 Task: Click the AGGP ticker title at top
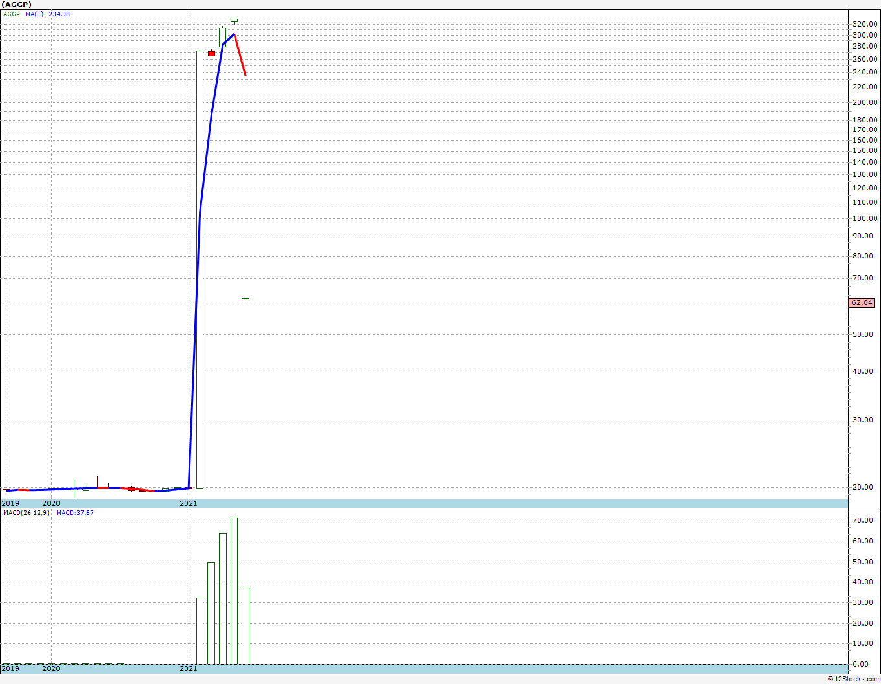[16, 5]
